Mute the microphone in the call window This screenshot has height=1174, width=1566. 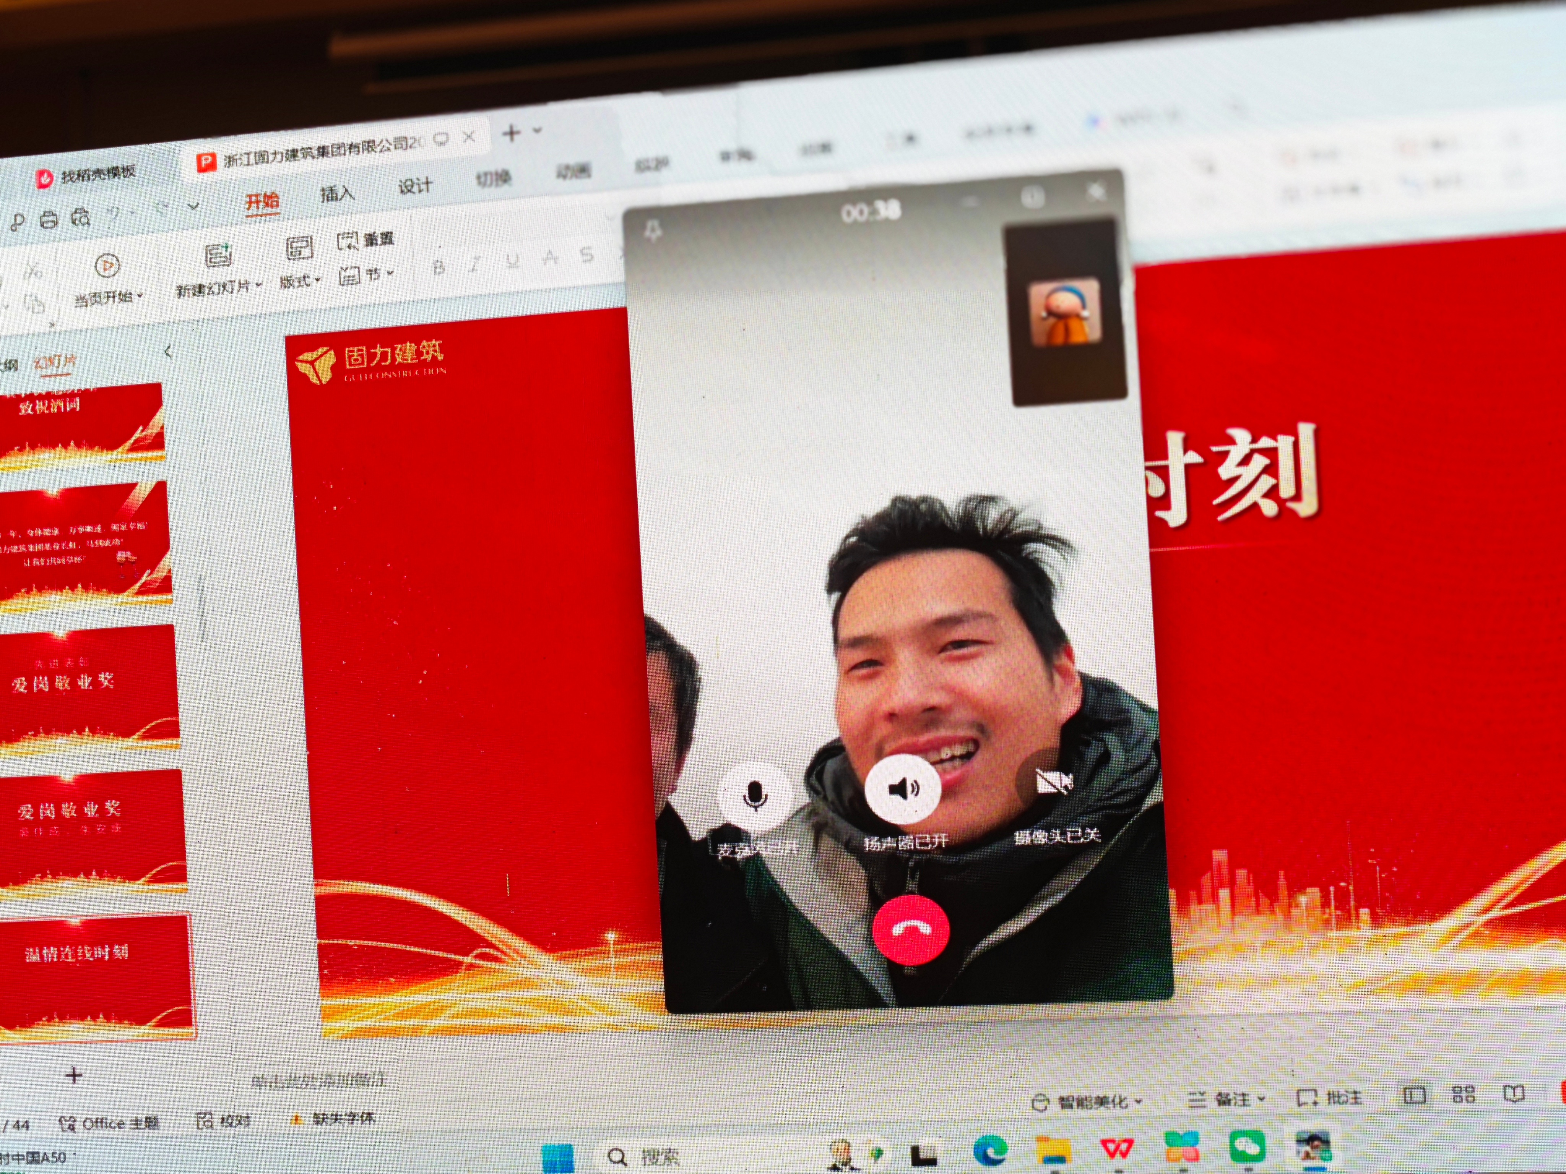[x=755, y=795]
